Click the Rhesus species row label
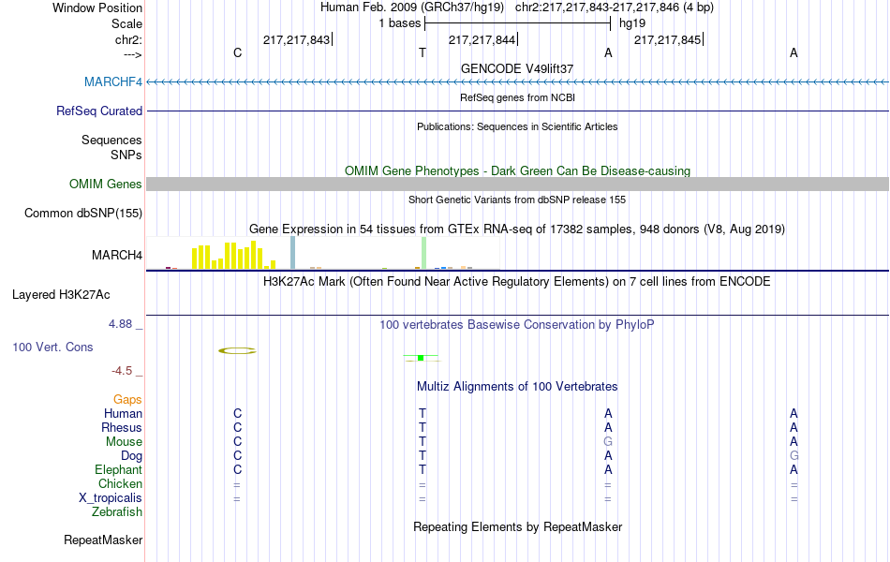This screenshot has height=562, width=890. (122, 427)
